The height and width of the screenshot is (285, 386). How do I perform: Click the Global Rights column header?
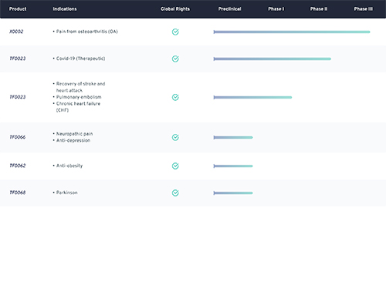(175, 9)
